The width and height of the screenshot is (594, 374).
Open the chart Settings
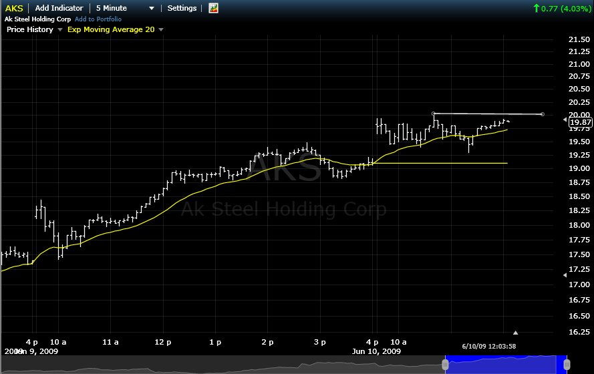(182, 8)
